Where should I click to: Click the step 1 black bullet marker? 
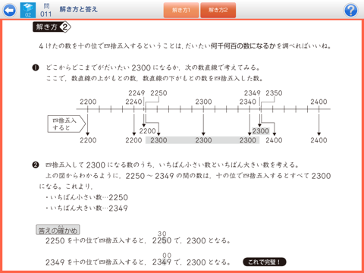pyautogui.click(x=36, y=67)
